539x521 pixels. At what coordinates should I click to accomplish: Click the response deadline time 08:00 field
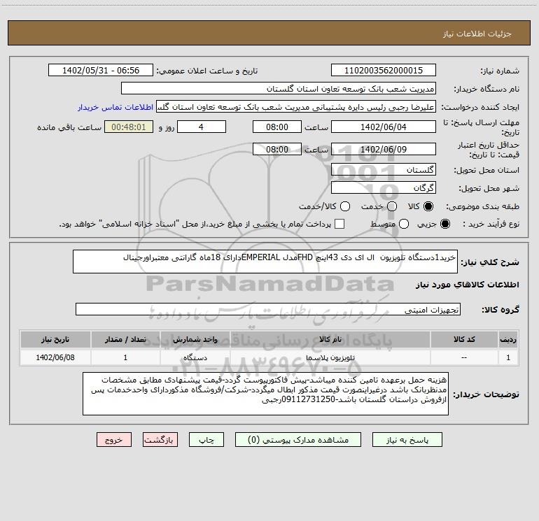[277, 127]
